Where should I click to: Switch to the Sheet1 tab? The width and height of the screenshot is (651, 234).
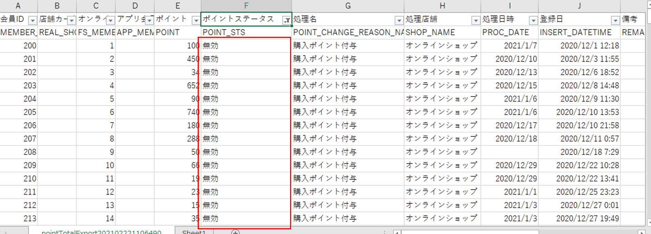pos(194,232)
